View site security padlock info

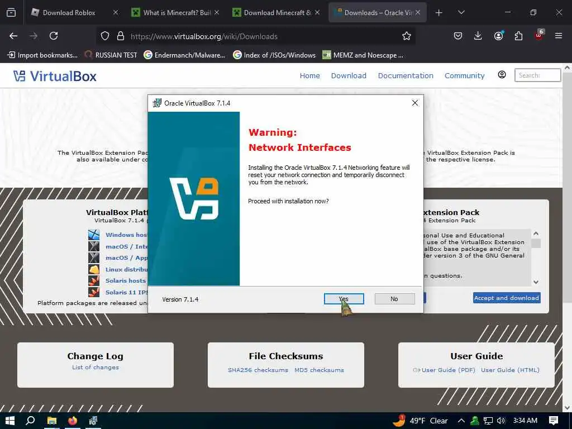click(x=121, y=36)
